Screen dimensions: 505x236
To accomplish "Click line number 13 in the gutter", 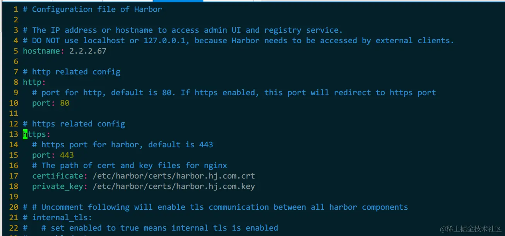I will pyautogui.click(x=14, y=134).
